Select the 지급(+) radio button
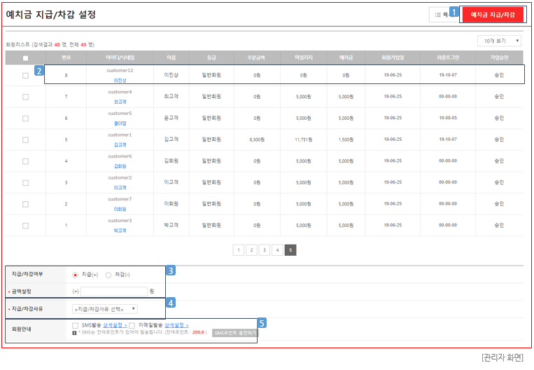The width and height of the screenshot is (534, 370). [75, 275]
